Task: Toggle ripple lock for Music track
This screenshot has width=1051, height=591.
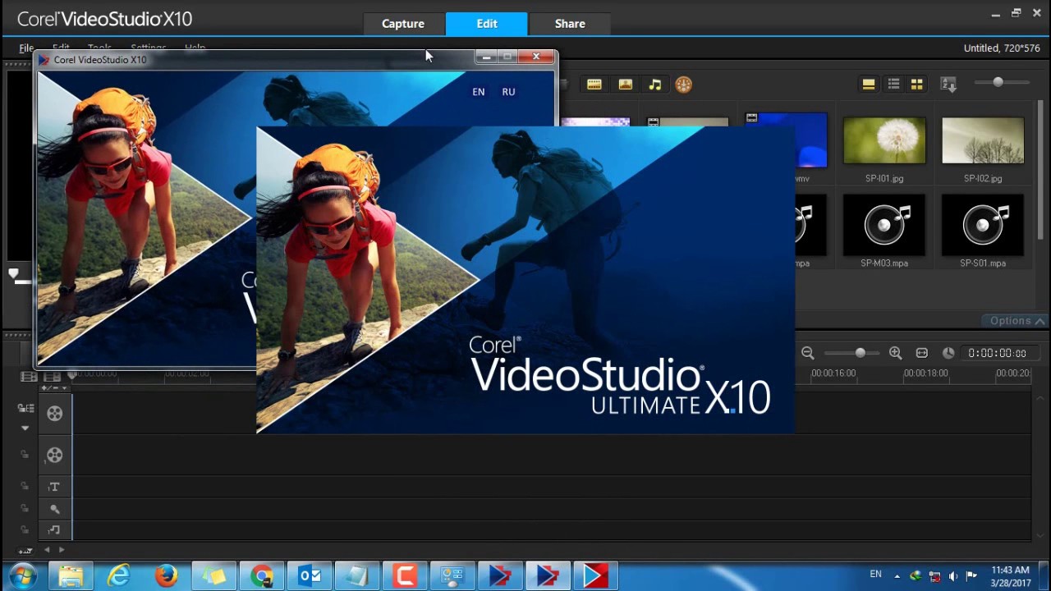Action: [x=25, y=530]
